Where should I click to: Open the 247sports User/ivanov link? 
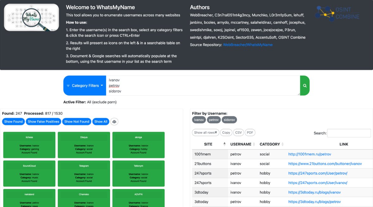(318, 183)
